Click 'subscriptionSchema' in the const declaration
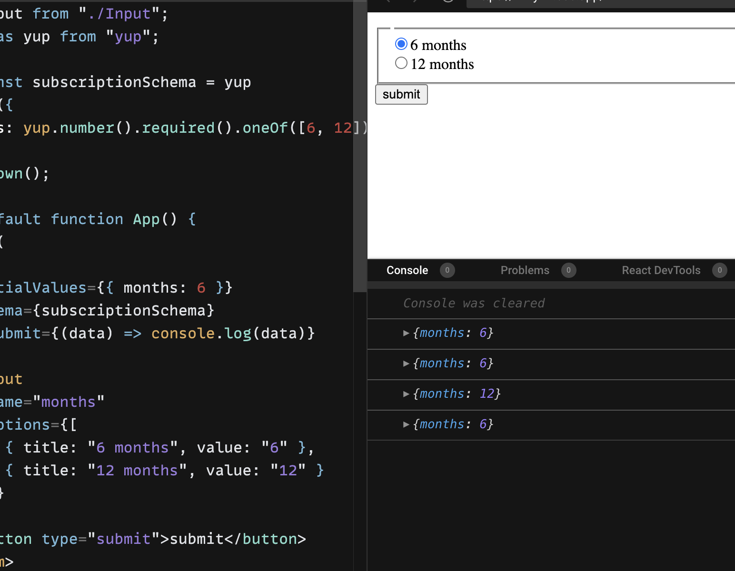Image resolution: width=735 pixels, height=571 pixels. (x=114, y=82)
